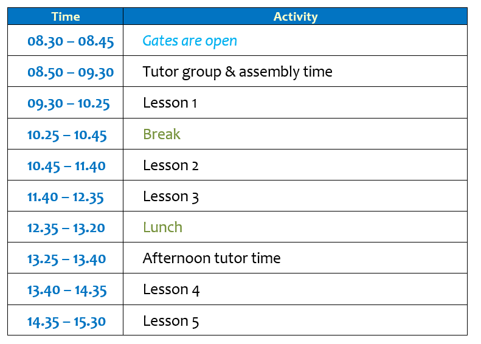Select the 08.30 – 08.45 time cell
The image size is (481, 344).
click(x=71, y=41)
